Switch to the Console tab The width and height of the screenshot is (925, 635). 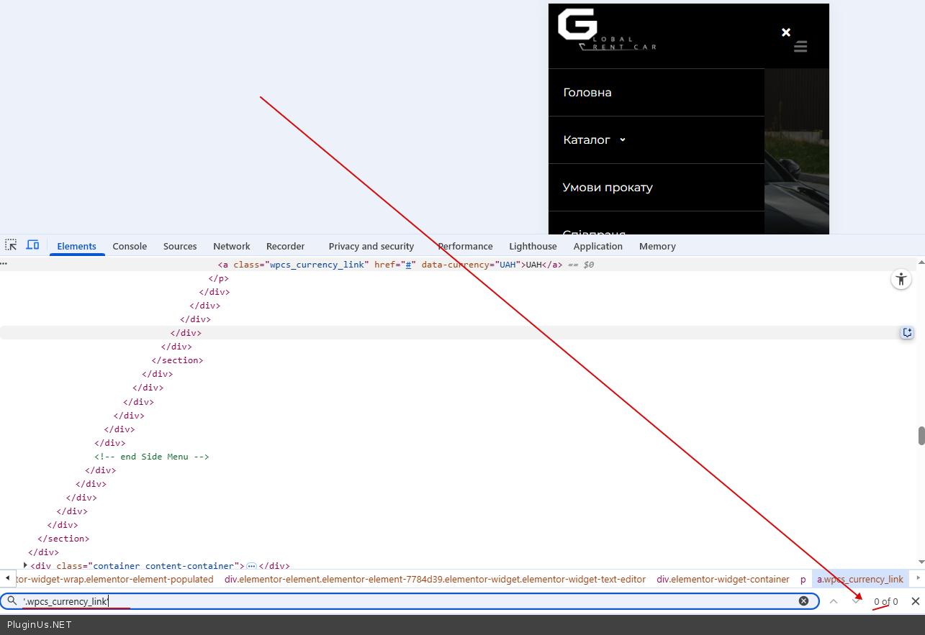[x=130, y=246]
